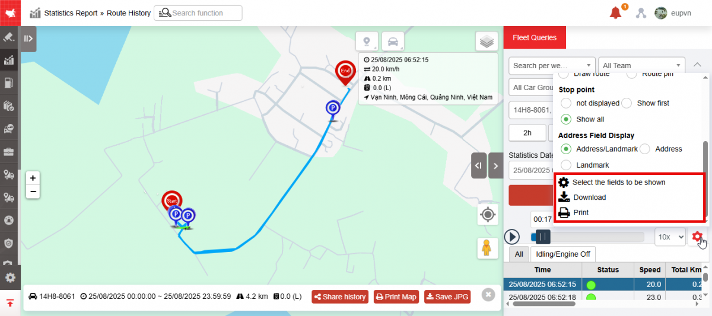Click the Share history button
This screenshot has height=316, width=712.
point(340,297)
